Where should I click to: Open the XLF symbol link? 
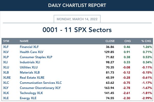click(x=6, y=47)
